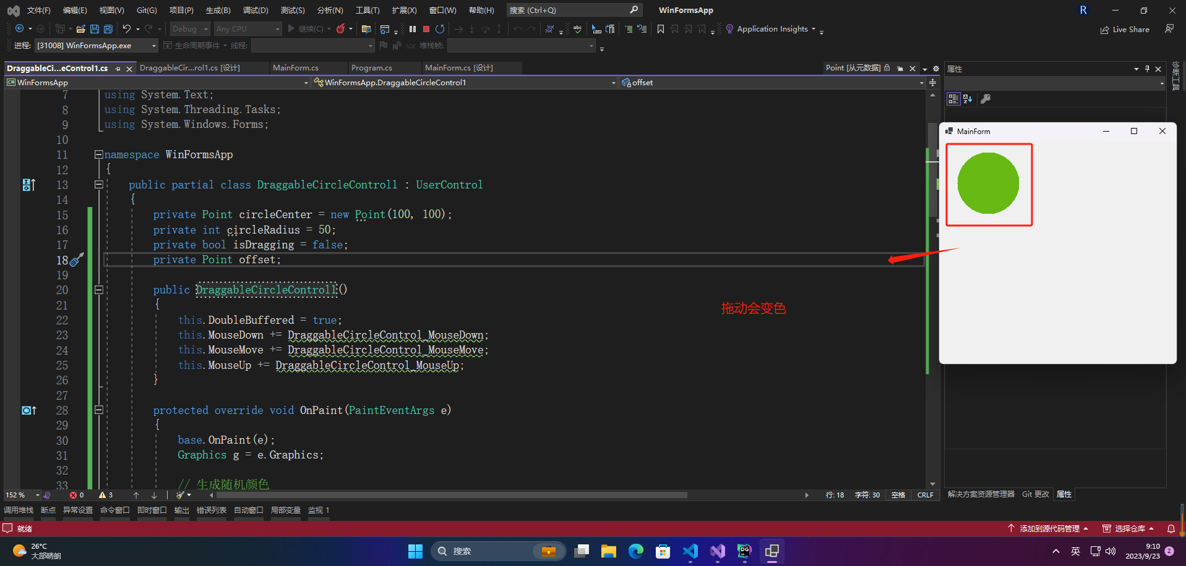Open the 文件(F) menu
This screenshot has height=566, width=1186.
tap(39, 10)
